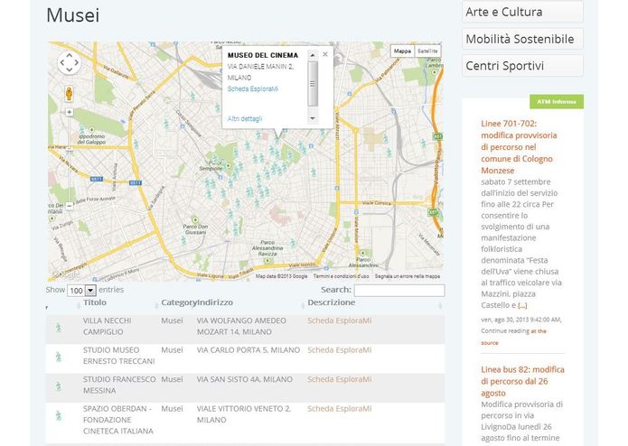Click the VILLA NECCHI CAMPIGLIO title cell

tap(108, 327)
